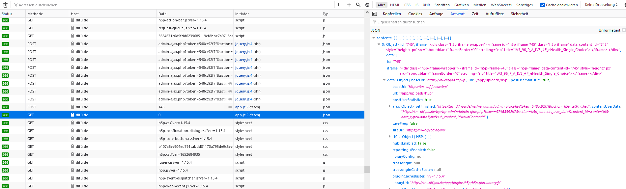Filter requests by XHR type
Viewport: 626px width, 189px height.
point(426,5)
